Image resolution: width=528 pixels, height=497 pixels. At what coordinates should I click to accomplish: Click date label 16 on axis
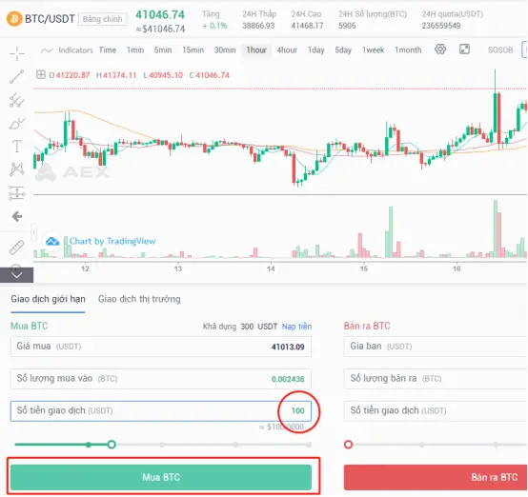[x=457, y=268]
